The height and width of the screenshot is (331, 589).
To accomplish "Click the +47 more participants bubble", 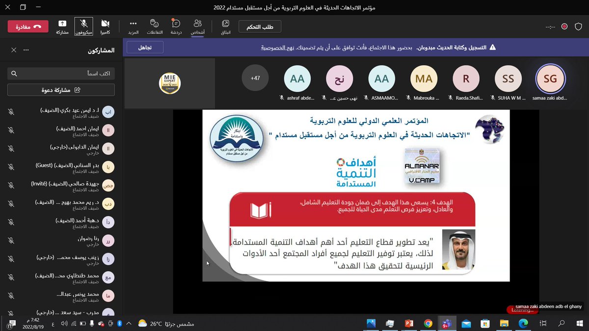I will (255, 78).
